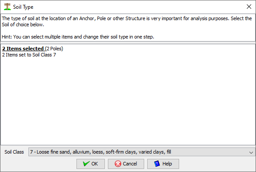The width and height of the screenshot is (256, 172).
Task: Click the blue help book icon
Action: (x=157, y=164)
